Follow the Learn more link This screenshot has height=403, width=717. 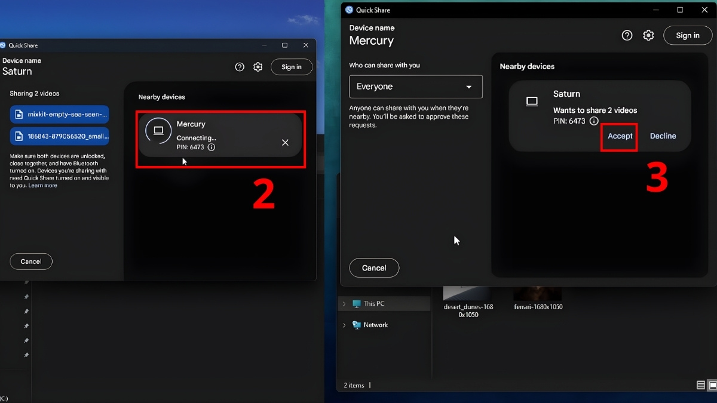click(x=43, y=186)
